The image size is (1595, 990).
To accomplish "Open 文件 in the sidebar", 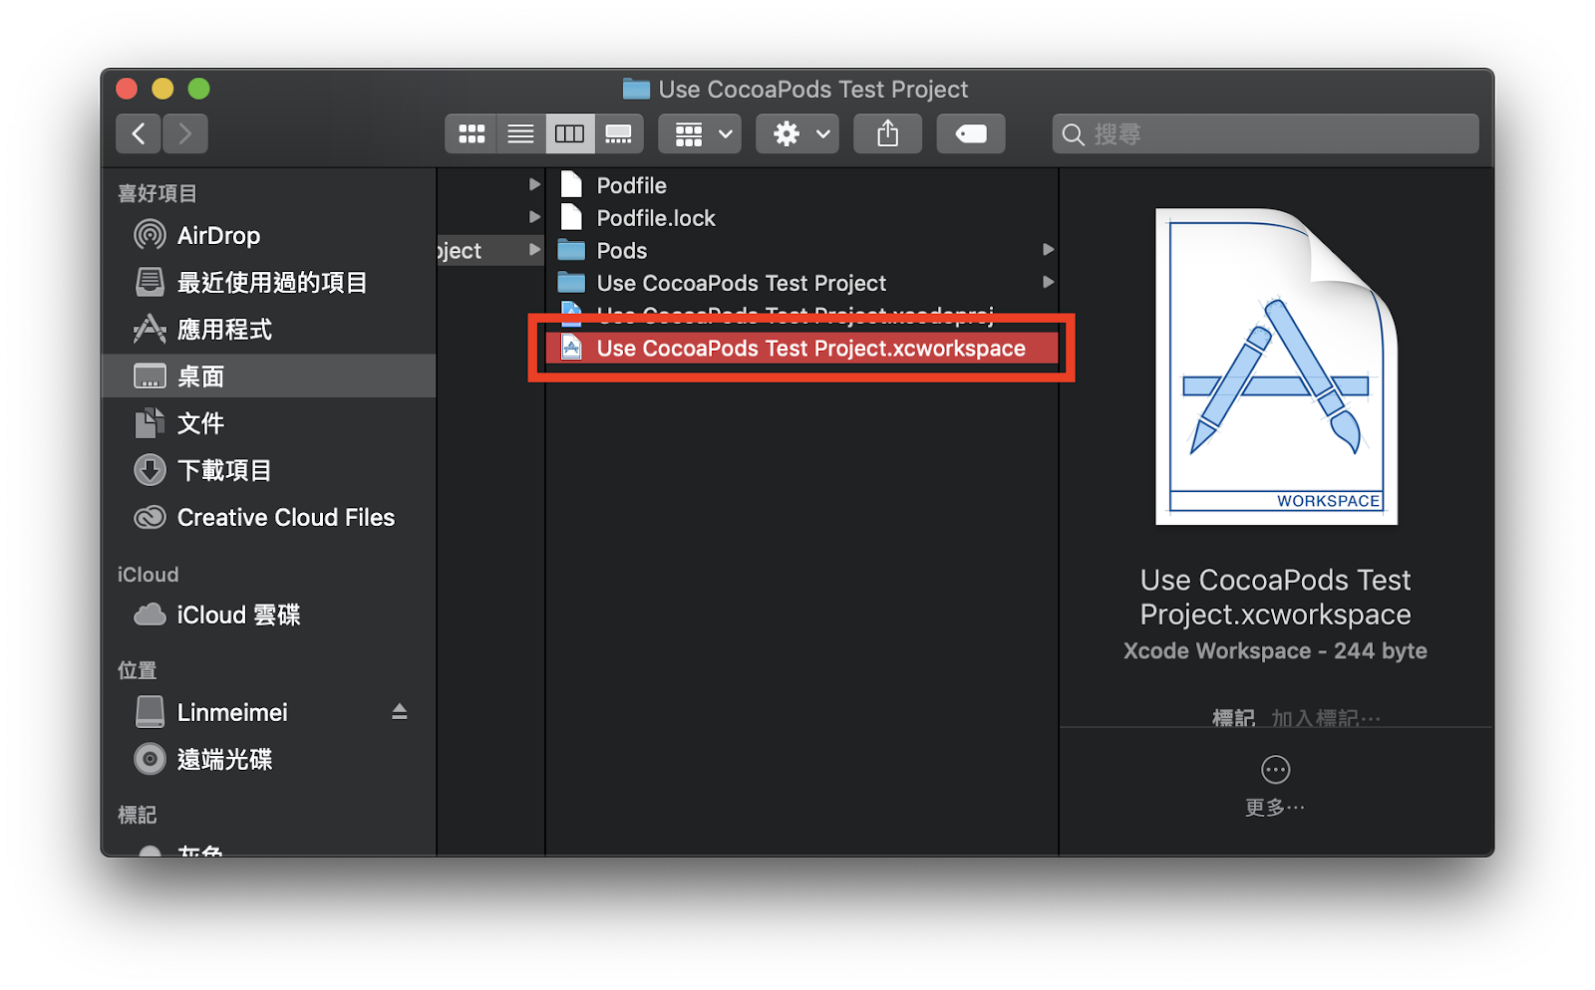I will click(267, 423).
